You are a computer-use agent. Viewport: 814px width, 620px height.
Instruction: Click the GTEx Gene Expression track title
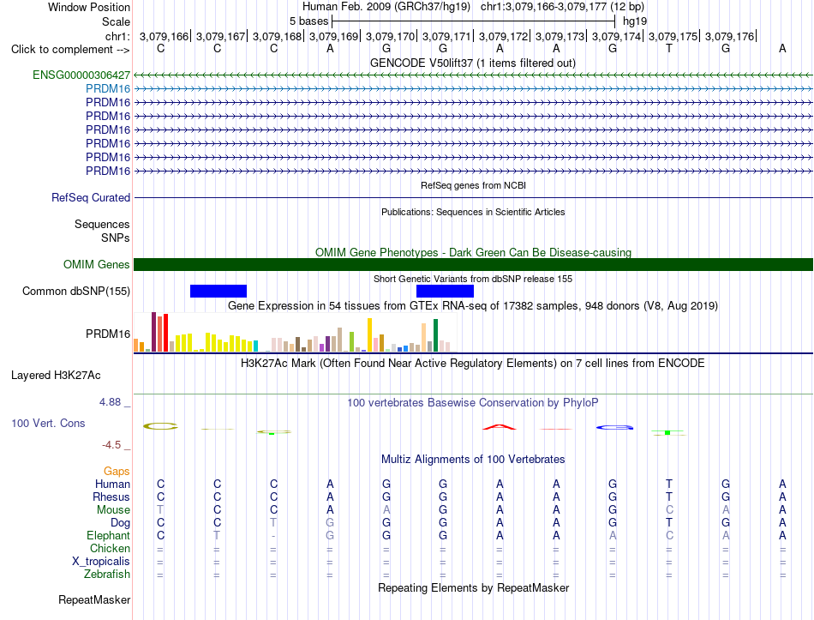[473, 305]
